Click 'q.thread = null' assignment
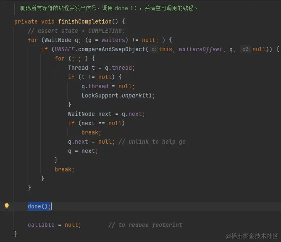Screen dimensions: 281x242 click(108, 86)
